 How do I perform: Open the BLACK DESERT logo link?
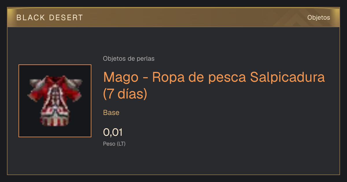point(50,18)
